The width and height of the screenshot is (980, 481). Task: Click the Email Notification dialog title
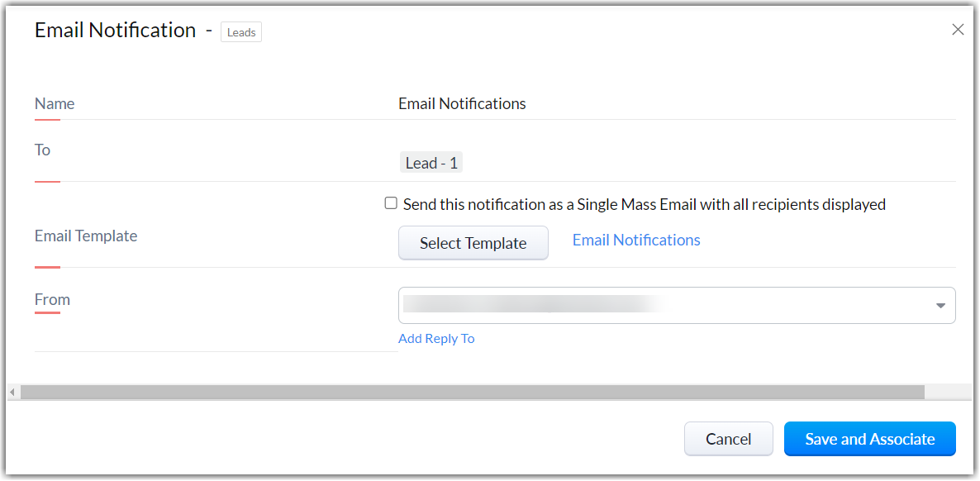pyautogui.click(x=115, y=31)
